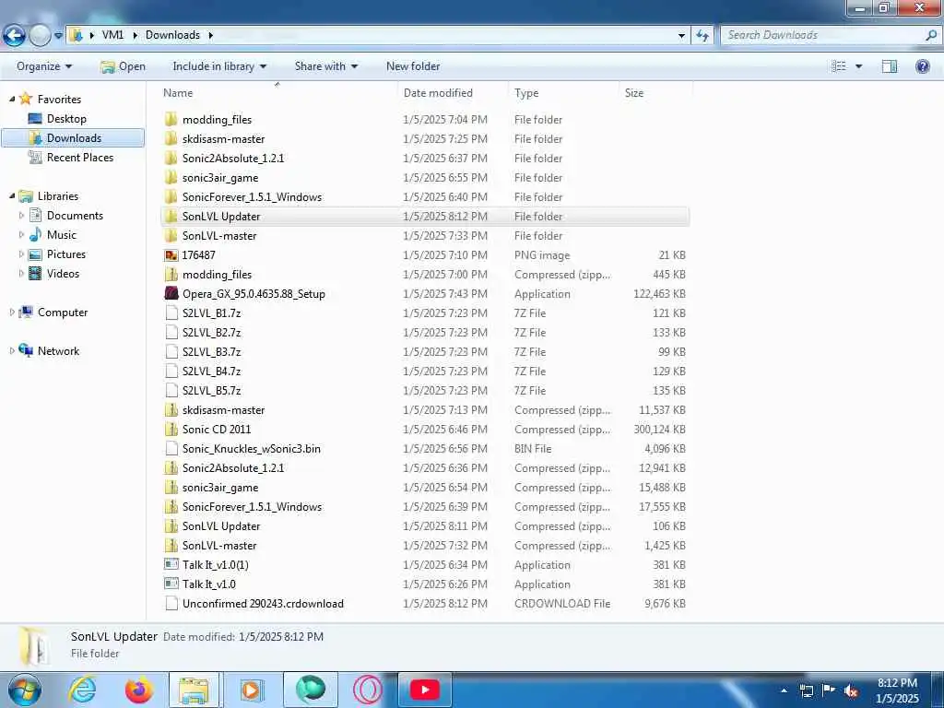The width and height of the screenshot is (944, 708).
Task: Click the search magnifier icon
Action: click(x=931, y=35)
